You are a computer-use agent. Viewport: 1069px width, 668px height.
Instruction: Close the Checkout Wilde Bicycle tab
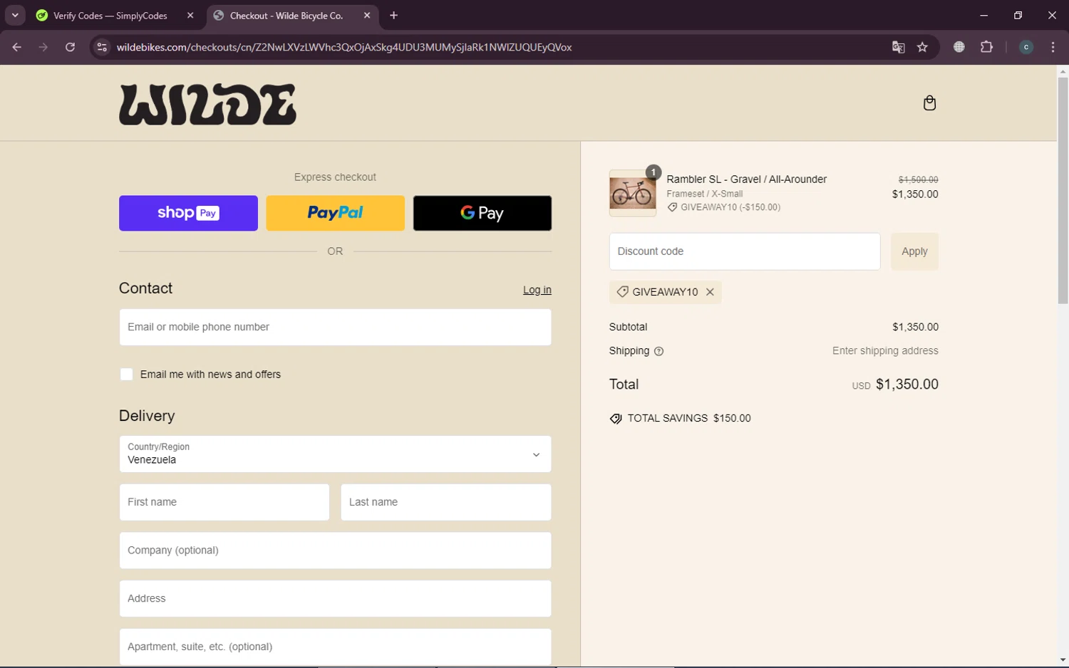click(x=367, y=15)
